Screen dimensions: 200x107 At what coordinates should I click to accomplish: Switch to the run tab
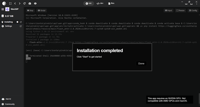(x=88, y=3)
